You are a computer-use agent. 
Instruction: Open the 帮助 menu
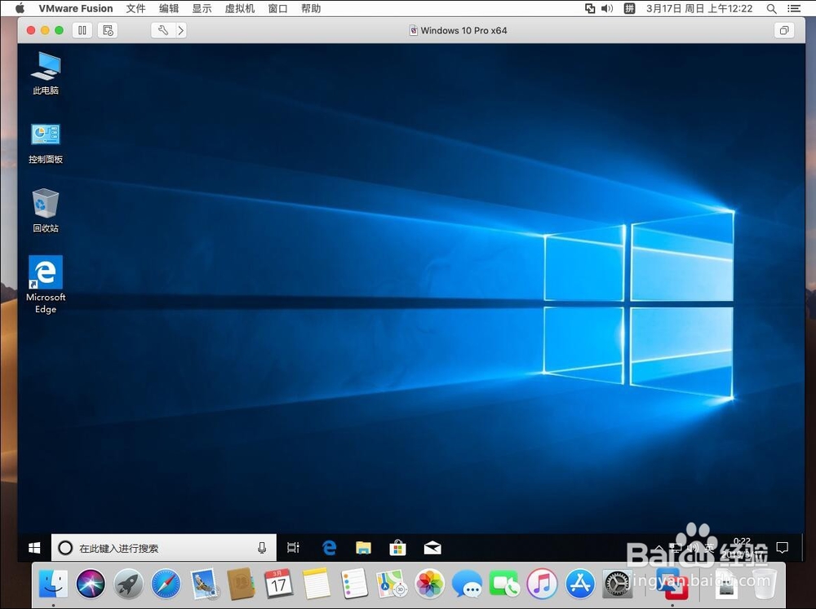pos(311,8)
